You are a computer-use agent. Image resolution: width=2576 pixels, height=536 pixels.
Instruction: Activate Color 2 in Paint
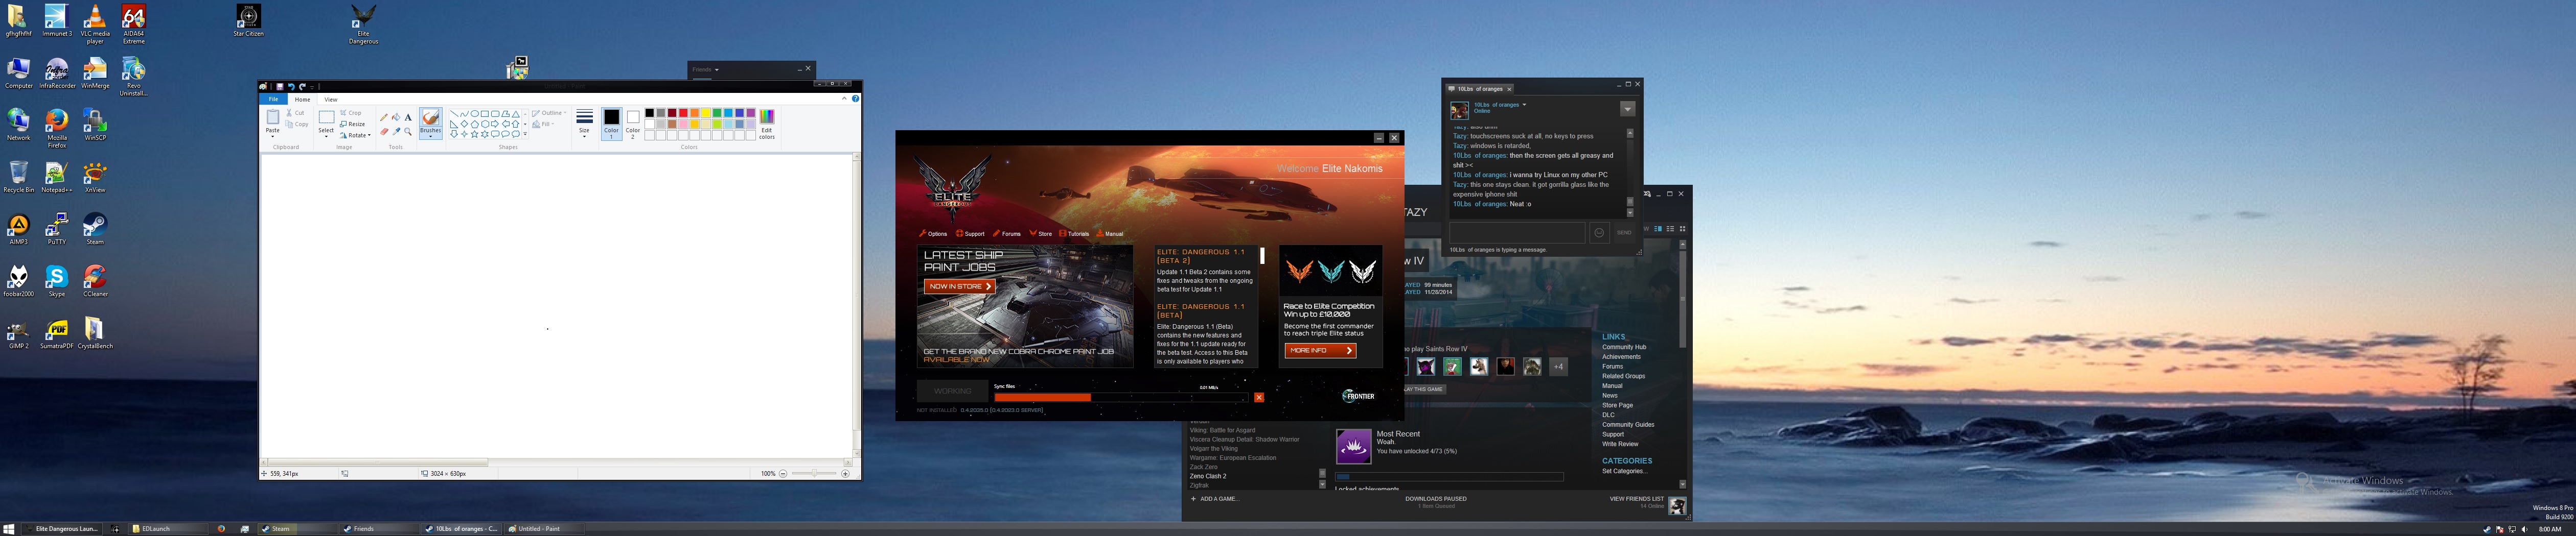point(633,124)
